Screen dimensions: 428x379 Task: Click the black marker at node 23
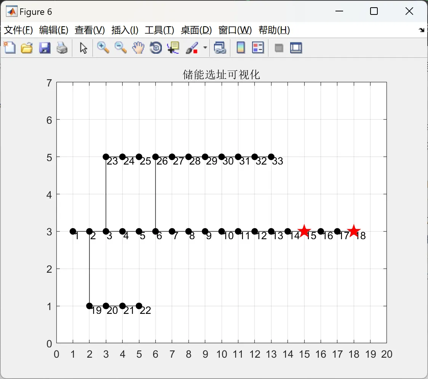(106, 157)
